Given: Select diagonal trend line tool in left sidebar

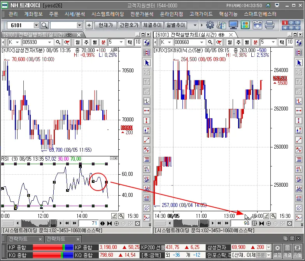Looking at the screenshot, I should (x=147, y=140).
